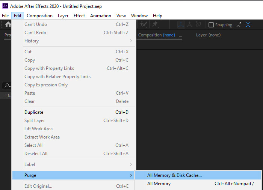Click Duplicate in the Edit menu
The image size is (263, 190).
click(x=34, y=112)
